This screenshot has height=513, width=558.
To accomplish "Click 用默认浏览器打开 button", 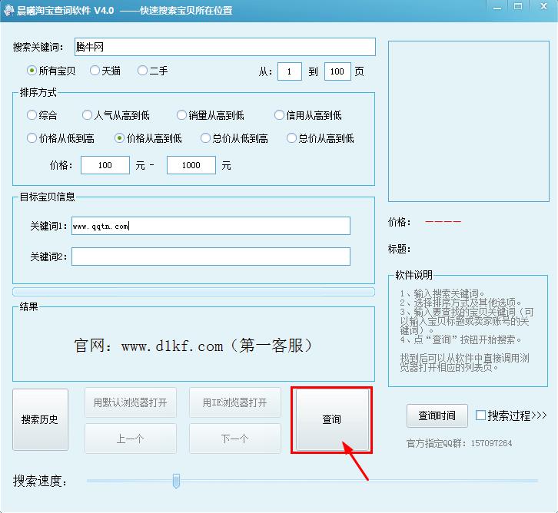I will pyautogui.click(x=130, y=402).
